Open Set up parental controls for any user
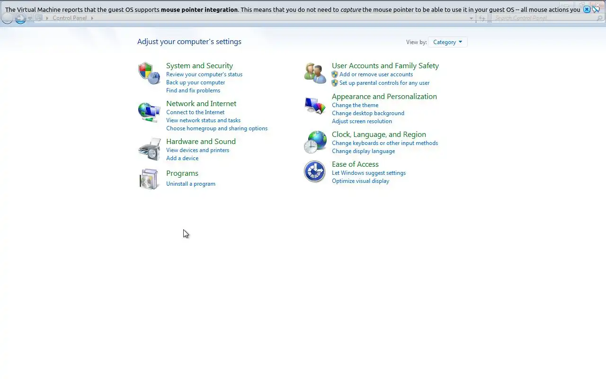The height and width of the screenshot is (379, 606). point(384,83)
